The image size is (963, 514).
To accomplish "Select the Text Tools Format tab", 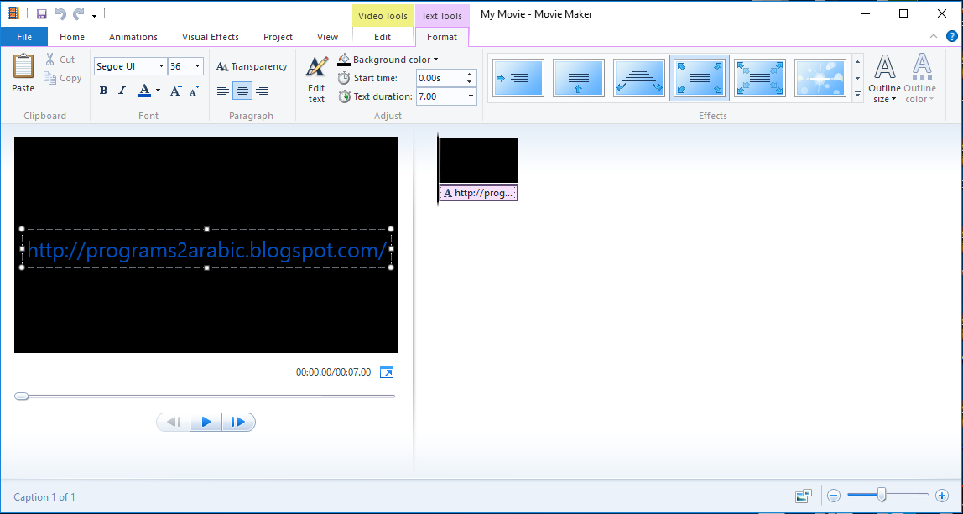I will (442, 37).
